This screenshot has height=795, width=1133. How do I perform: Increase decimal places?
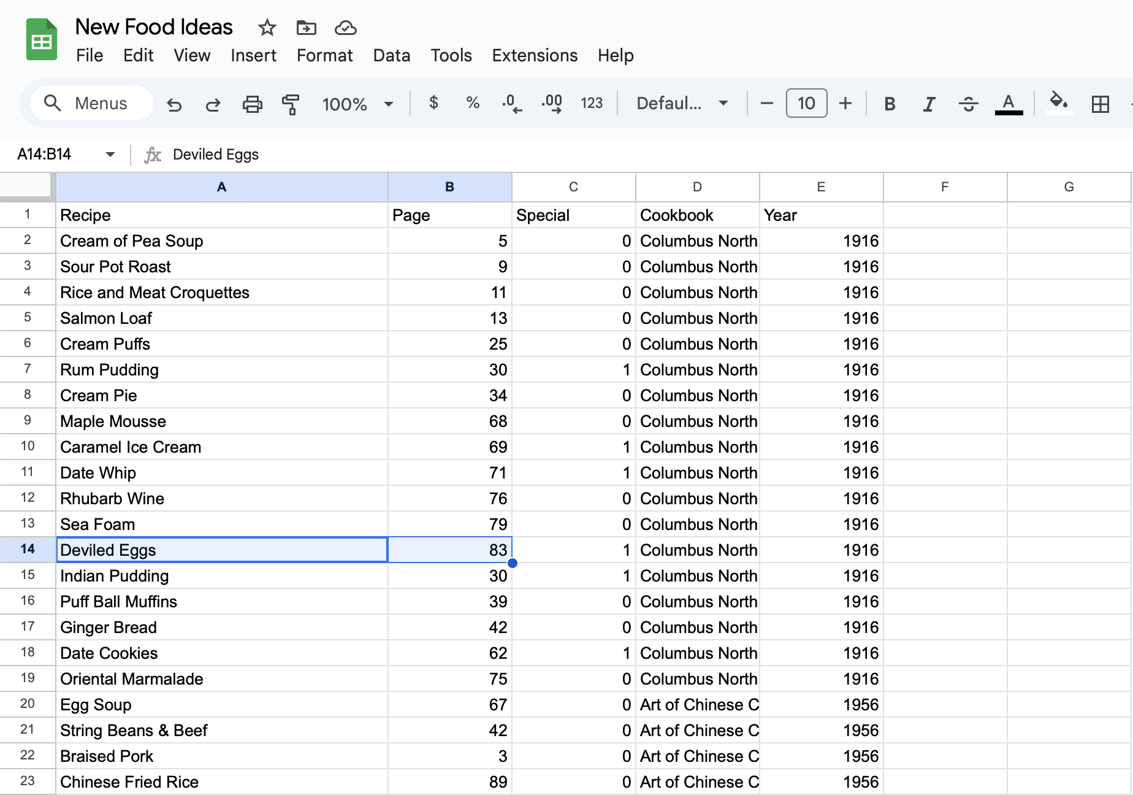pyautogui.click(x=552, y=104)
